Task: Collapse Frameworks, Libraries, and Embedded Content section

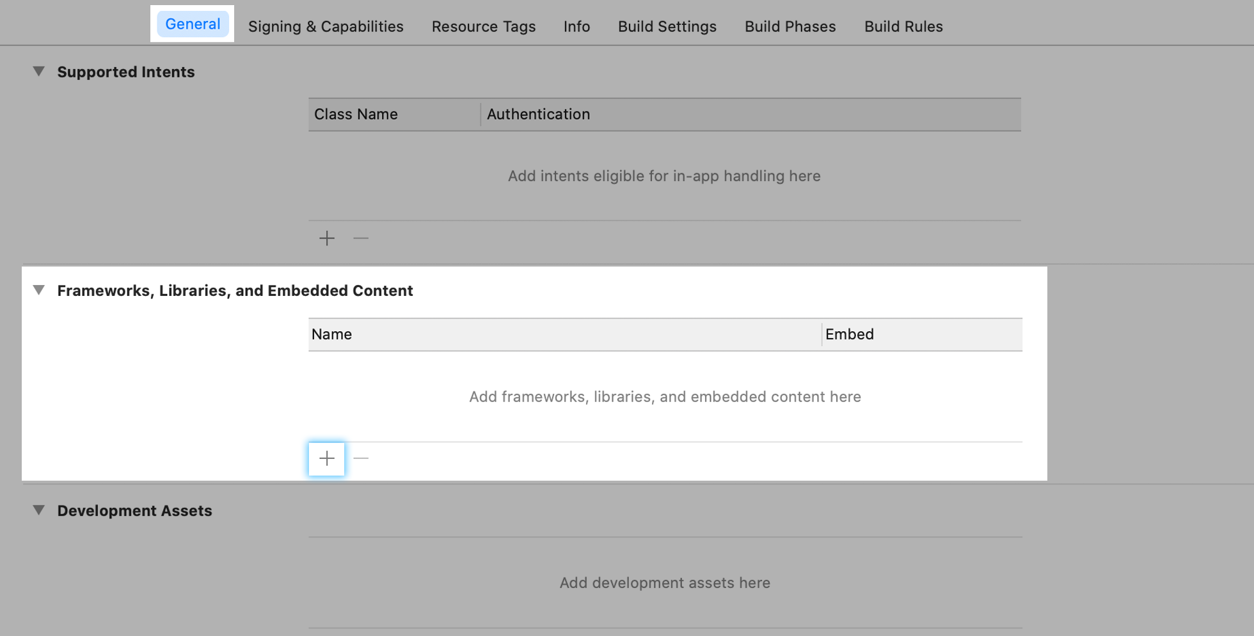Action: click(39, 290)
